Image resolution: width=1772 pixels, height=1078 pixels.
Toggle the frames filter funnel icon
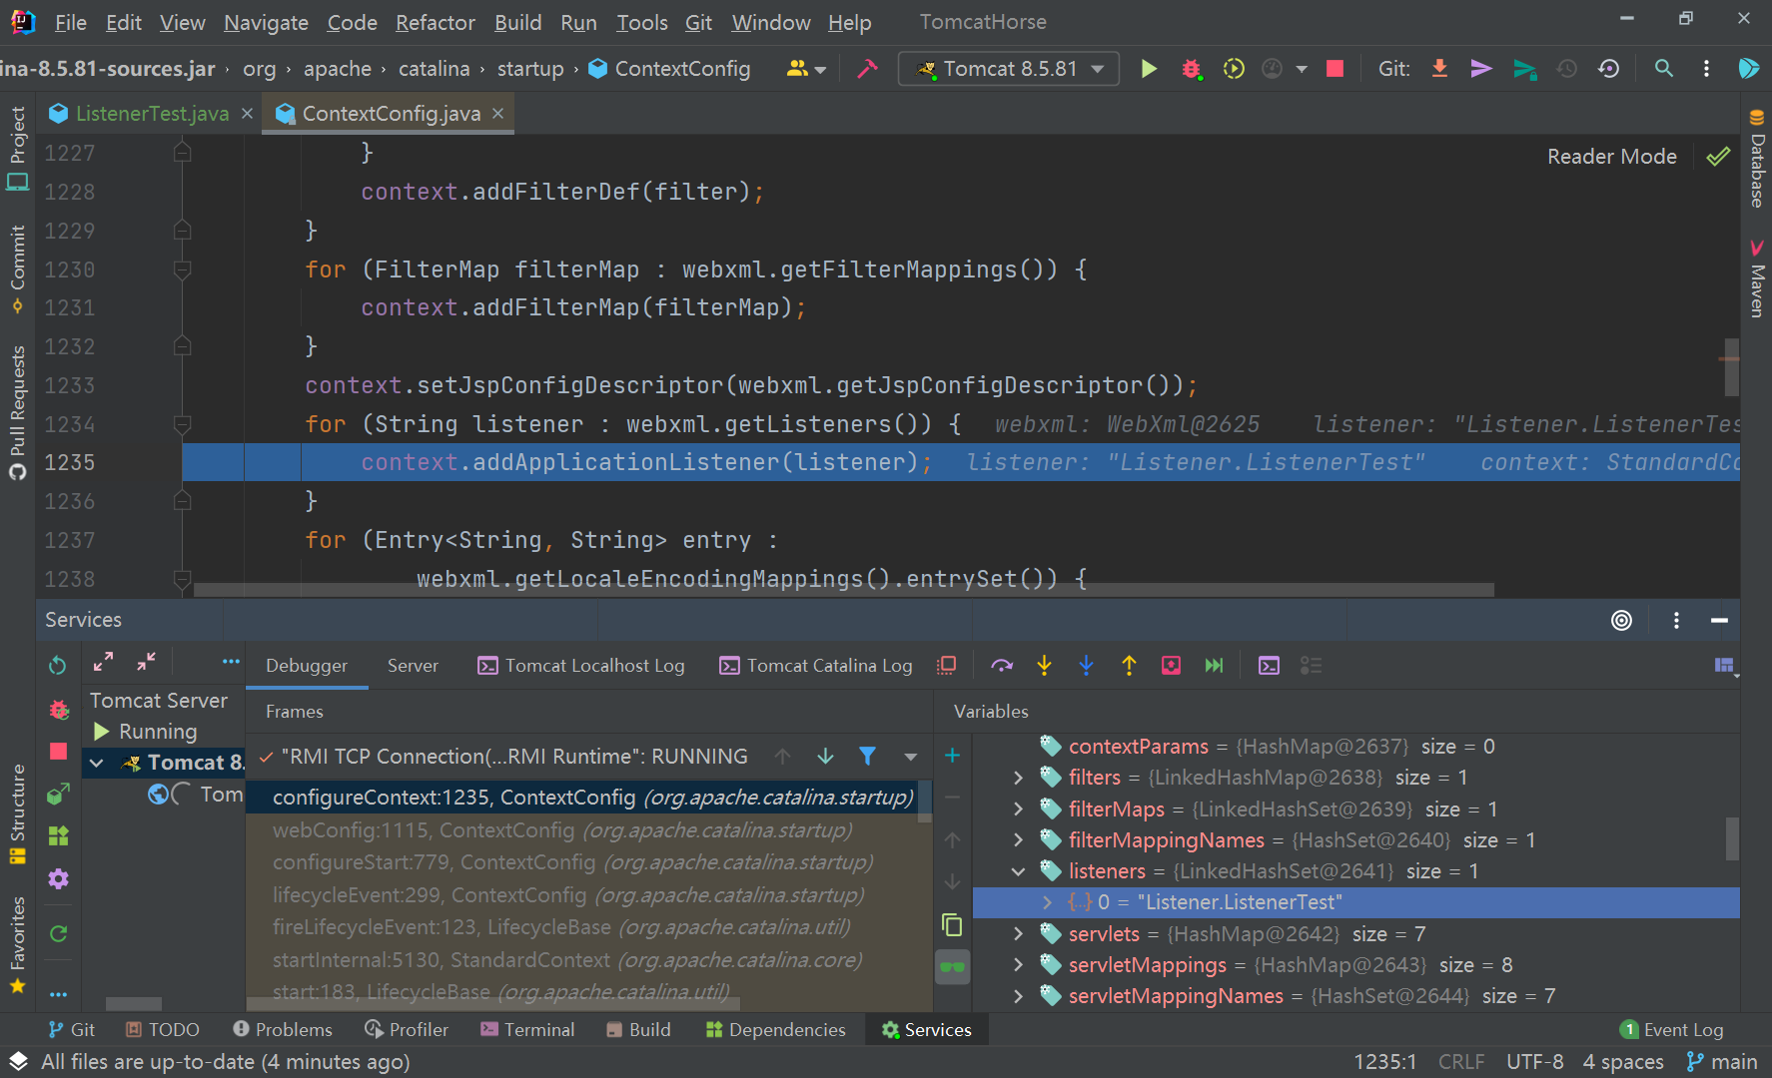[x=867, y=757]
